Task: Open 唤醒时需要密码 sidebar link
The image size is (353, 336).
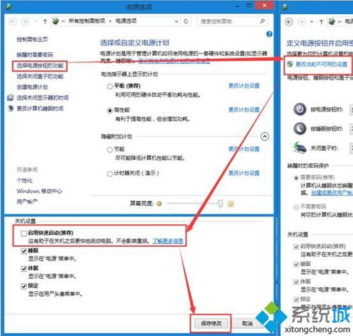Action: pyautogui.click(x=35, y=54)
